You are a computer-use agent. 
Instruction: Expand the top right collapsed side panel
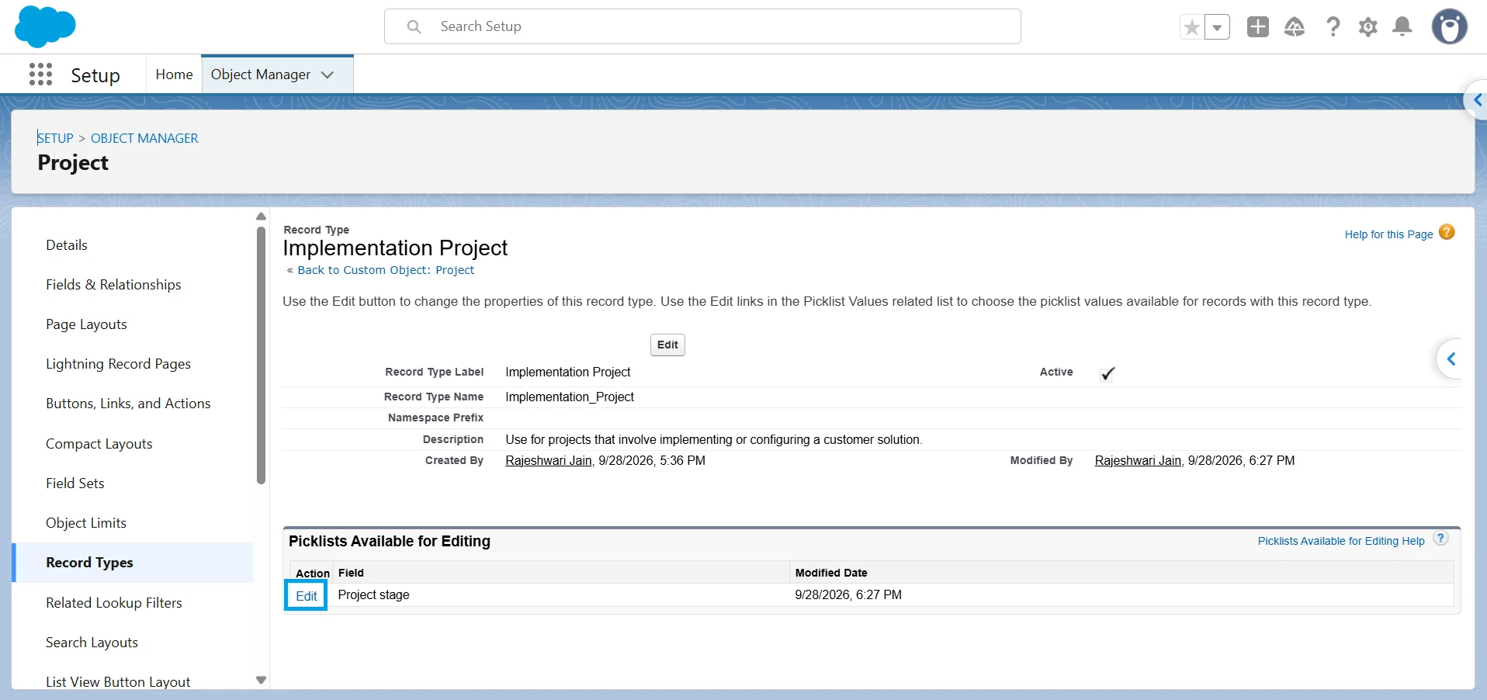coord(1477,100)
